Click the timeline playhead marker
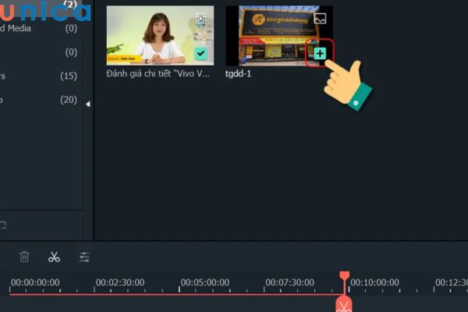This screenshot has height=312, width=468. pos(345,276)
